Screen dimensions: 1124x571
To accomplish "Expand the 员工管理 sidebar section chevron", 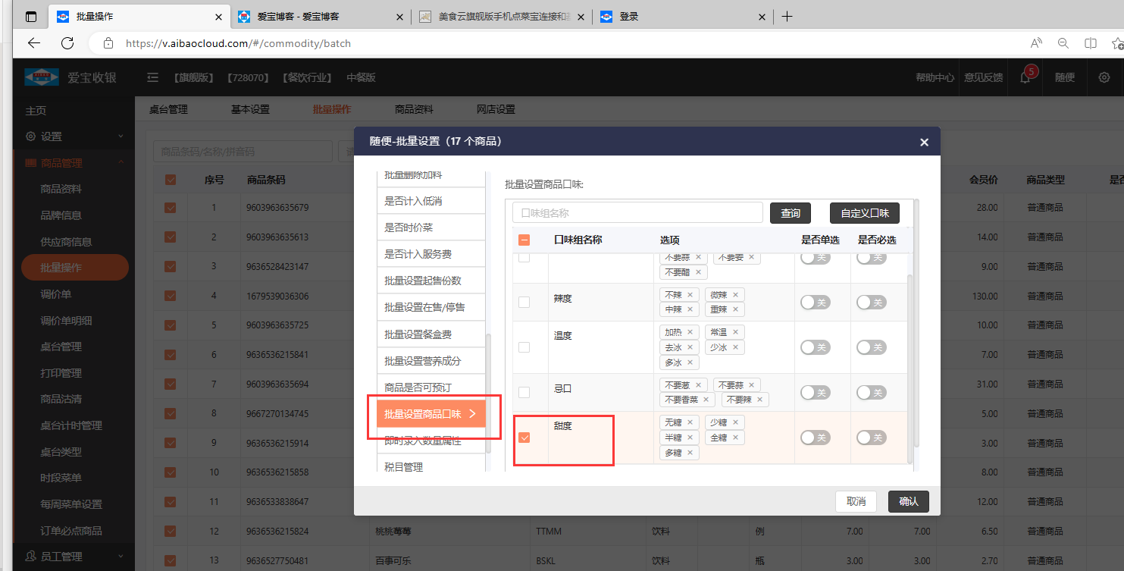I will pyautogui.click(x=121, y=557).
